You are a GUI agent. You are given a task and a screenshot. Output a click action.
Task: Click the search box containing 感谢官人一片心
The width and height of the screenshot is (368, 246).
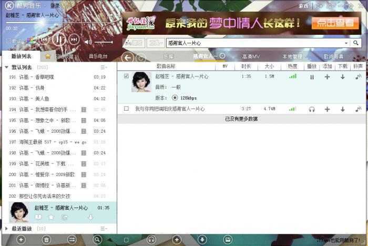pos(254,43)
